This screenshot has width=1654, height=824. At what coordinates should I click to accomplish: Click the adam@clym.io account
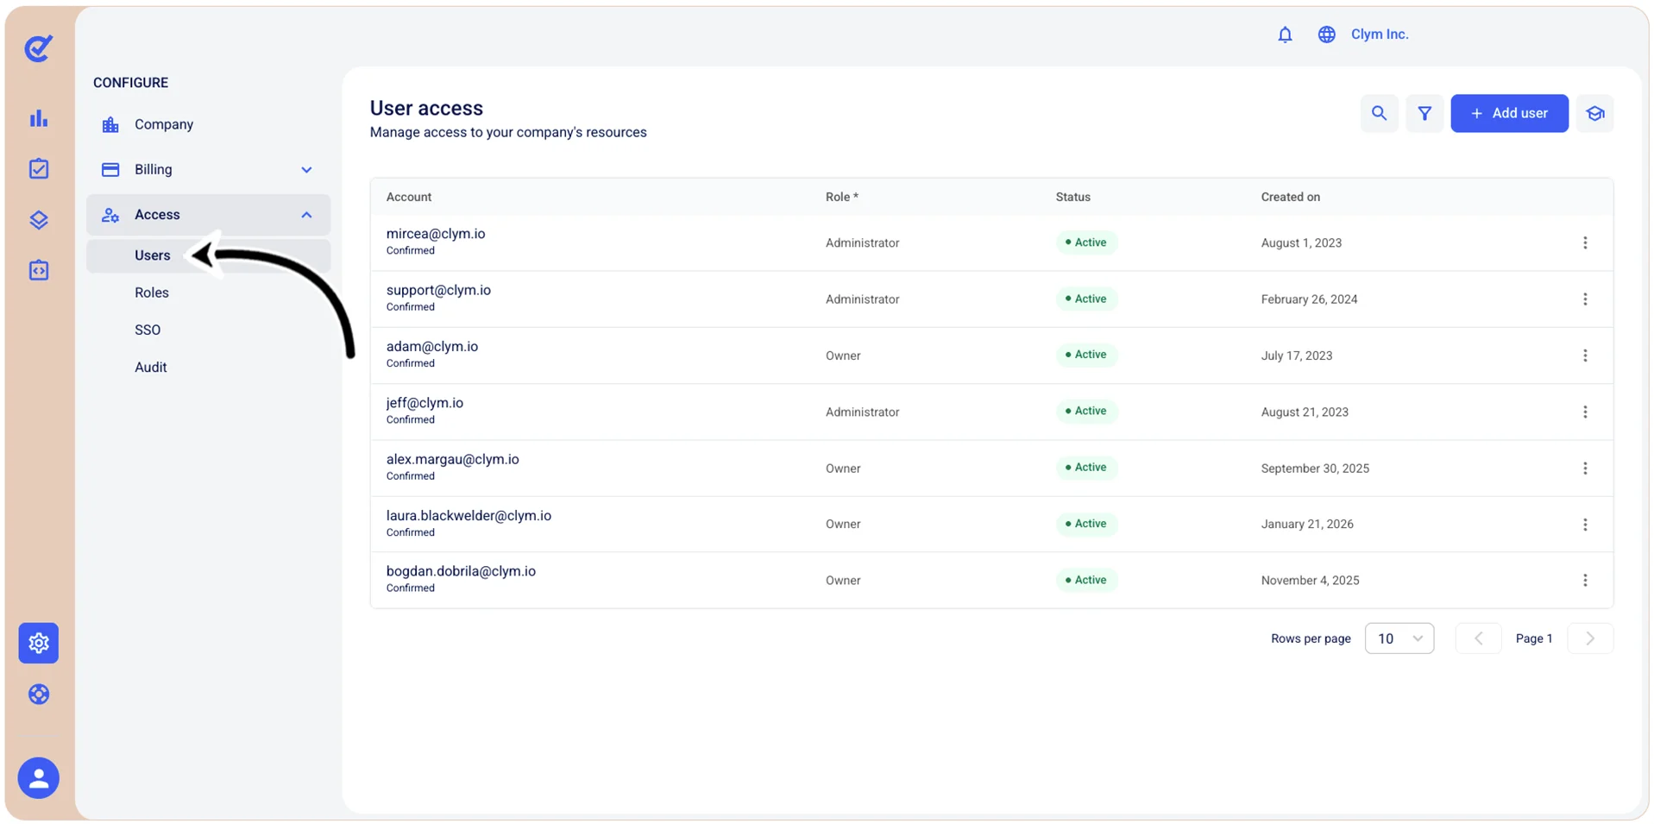pos(432,346)
